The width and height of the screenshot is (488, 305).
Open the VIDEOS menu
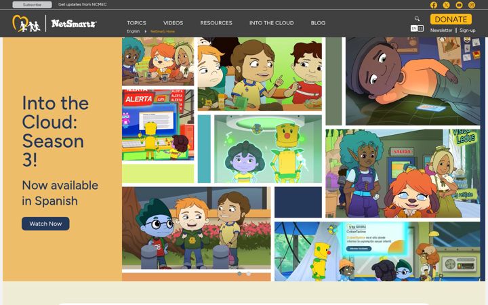(x=173, y=23)
